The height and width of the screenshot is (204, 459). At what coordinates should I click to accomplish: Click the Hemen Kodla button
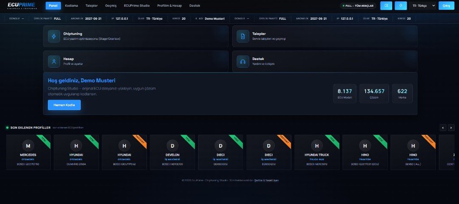coord(64,105)
